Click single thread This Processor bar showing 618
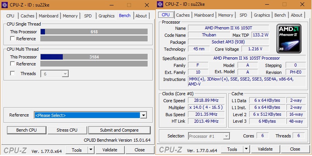 (94, 32)
